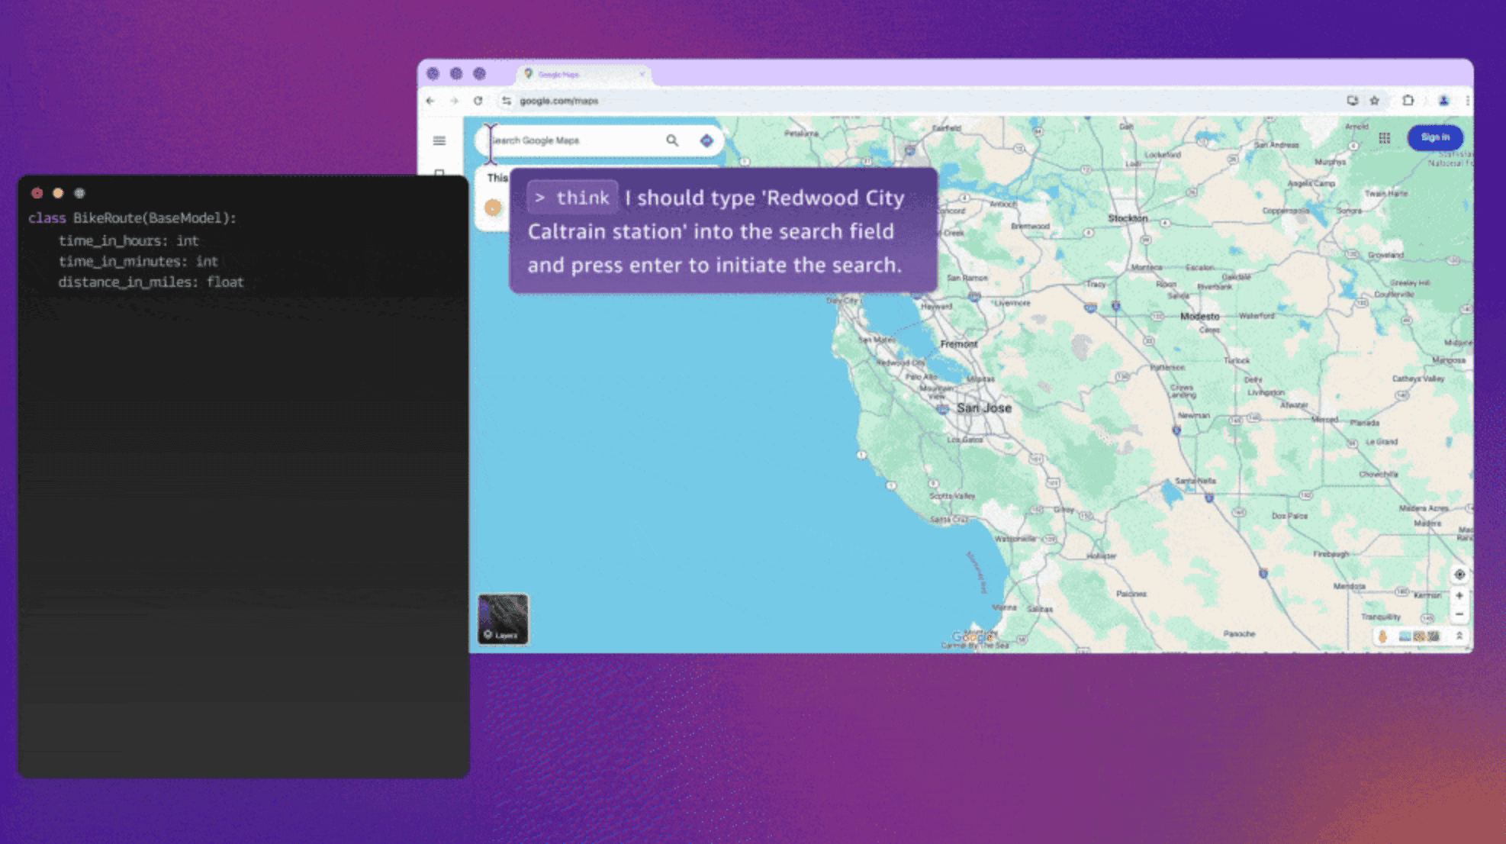Show your location with the target icon
The width and height of the screenshot is (1506, 844).
point(1459,575)
